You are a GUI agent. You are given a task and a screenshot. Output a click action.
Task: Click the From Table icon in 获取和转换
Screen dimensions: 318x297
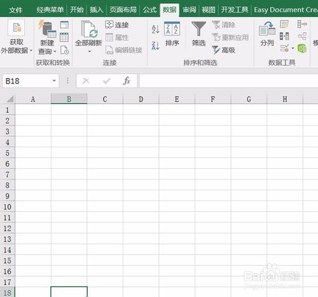[64, 37]
